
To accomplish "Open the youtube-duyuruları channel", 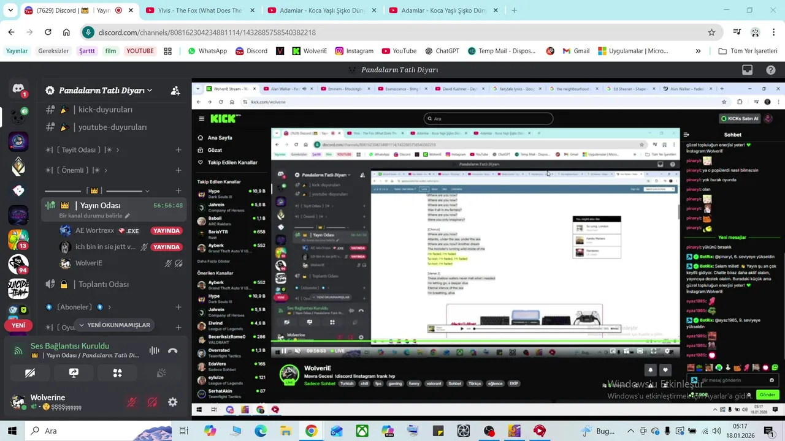I will click(112, 127).
